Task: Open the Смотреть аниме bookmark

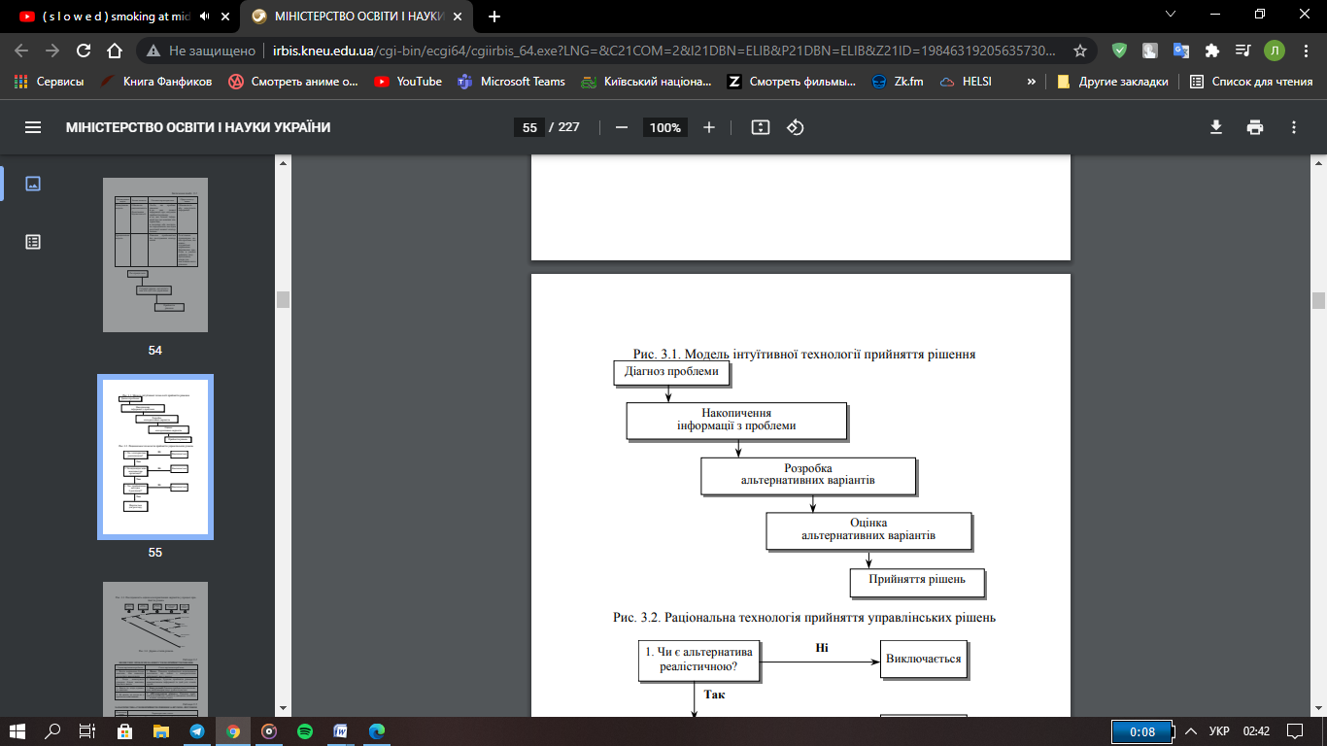Action: coord(293,82)
